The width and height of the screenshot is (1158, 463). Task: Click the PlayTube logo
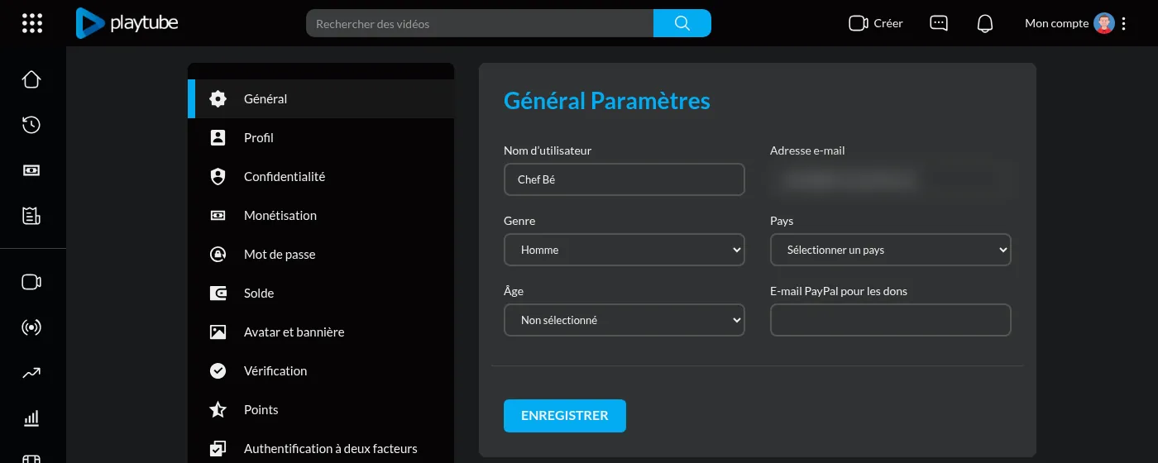[127, 23]
